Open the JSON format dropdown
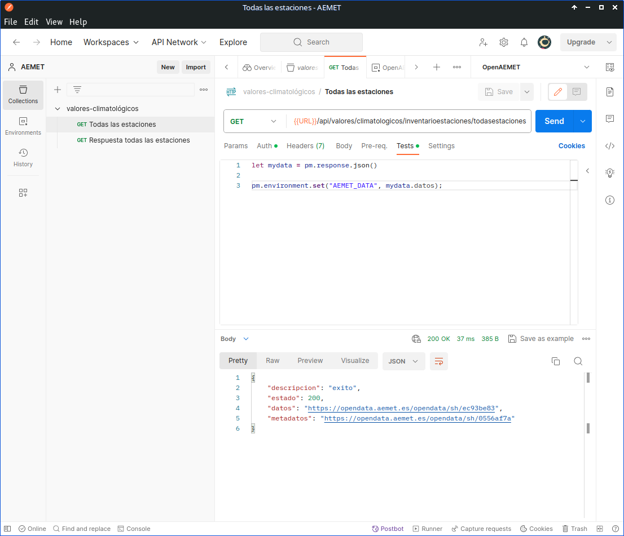This screenshot has height=536, width=624. [403, 361]
